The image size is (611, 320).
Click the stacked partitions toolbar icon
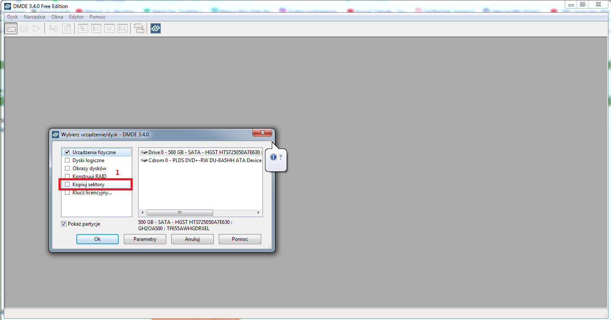[24, 29]
